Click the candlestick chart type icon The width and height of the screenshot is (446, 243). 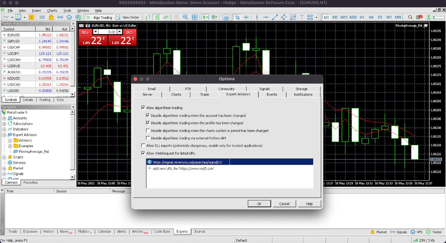click(x=157, y=17)
